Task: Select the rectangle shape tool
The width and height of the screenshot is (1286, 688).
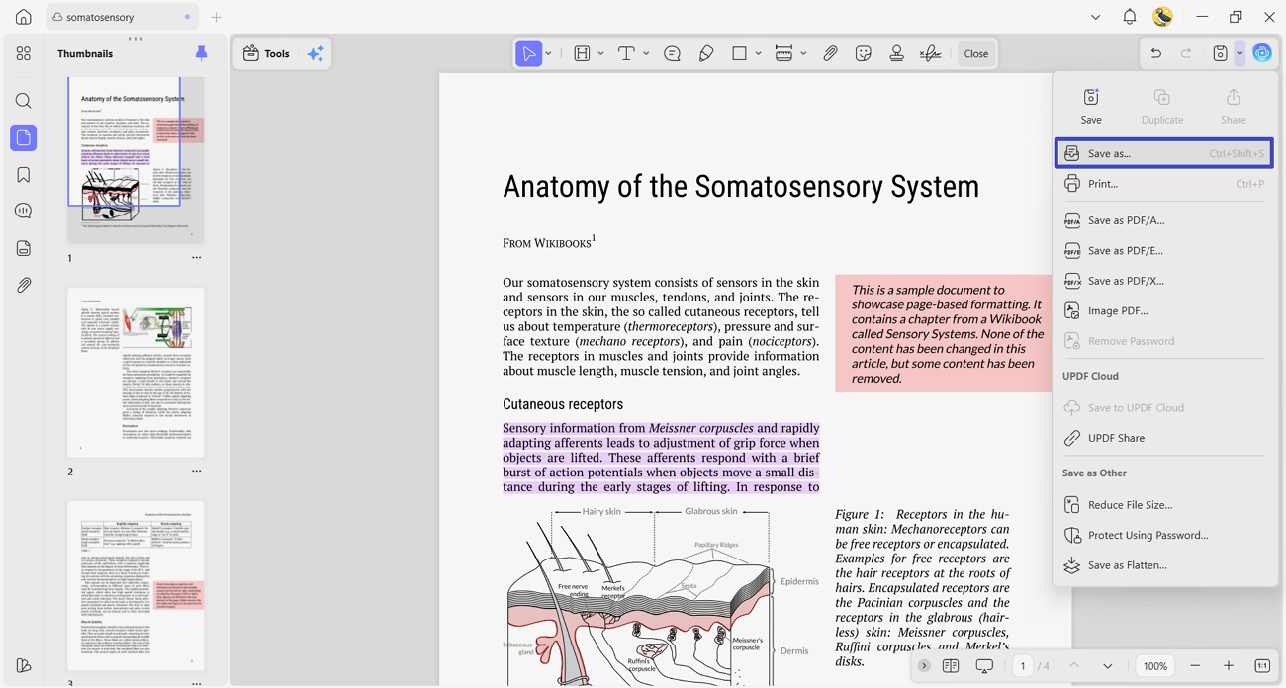Action: tap(739, 53)
